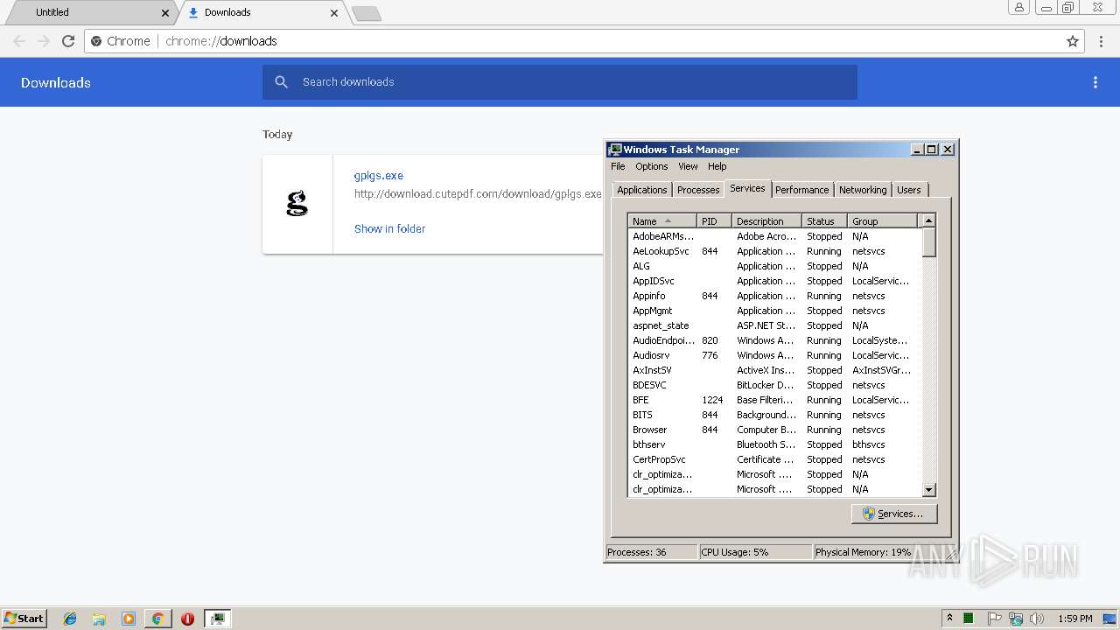
Task: Open the gplgs.exe download link
Action: [x=378, y=176]
